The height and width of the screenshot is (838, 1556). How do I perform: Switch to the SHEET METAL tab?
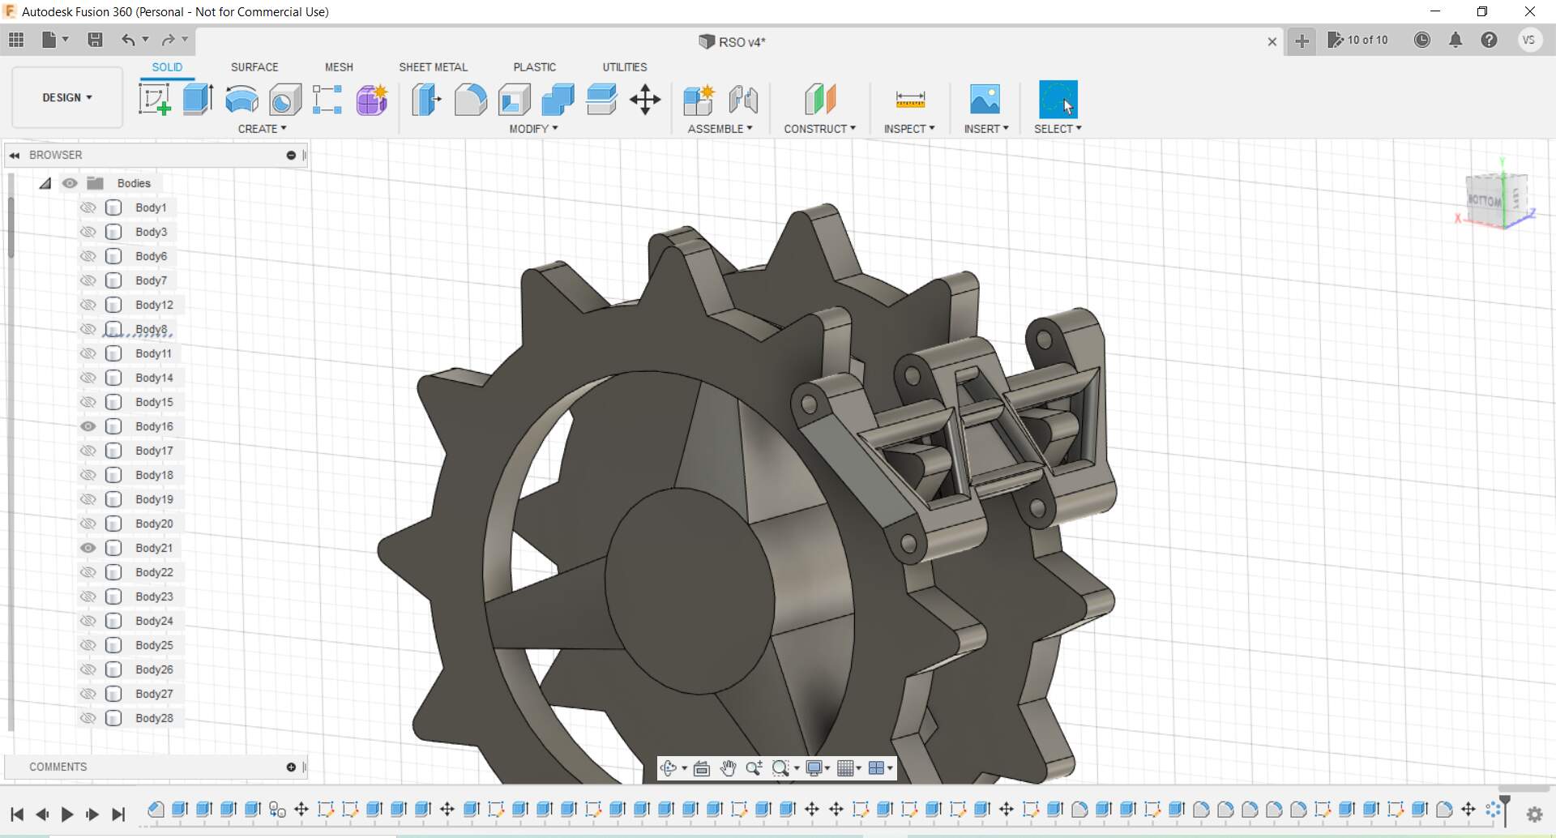433,67
